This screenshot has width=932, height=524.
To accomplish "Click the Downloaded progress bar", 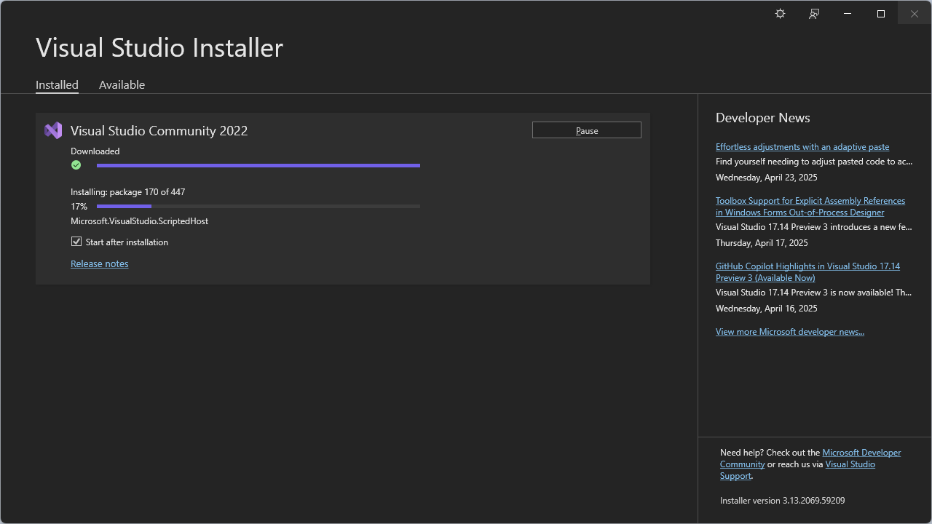I will (x=258, y=165).
